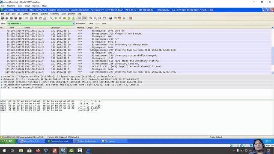This screenshot has height=154, width=274.
Task: Open a capture file icon
Action: click(x=27, y=18)
